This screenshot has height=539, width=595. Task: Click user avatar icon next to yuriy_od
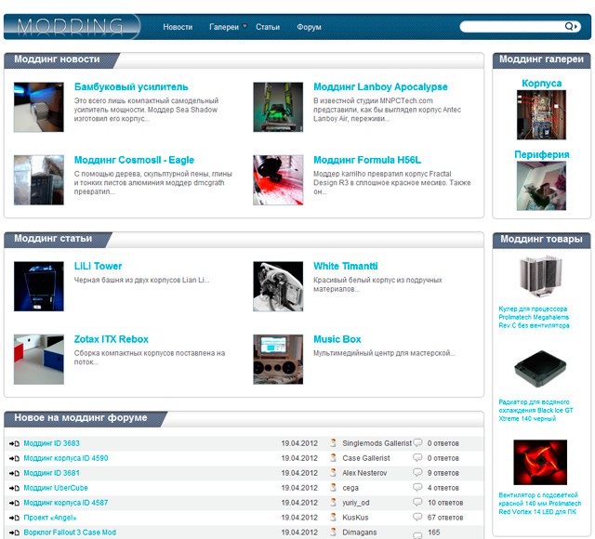coord(333,502)
